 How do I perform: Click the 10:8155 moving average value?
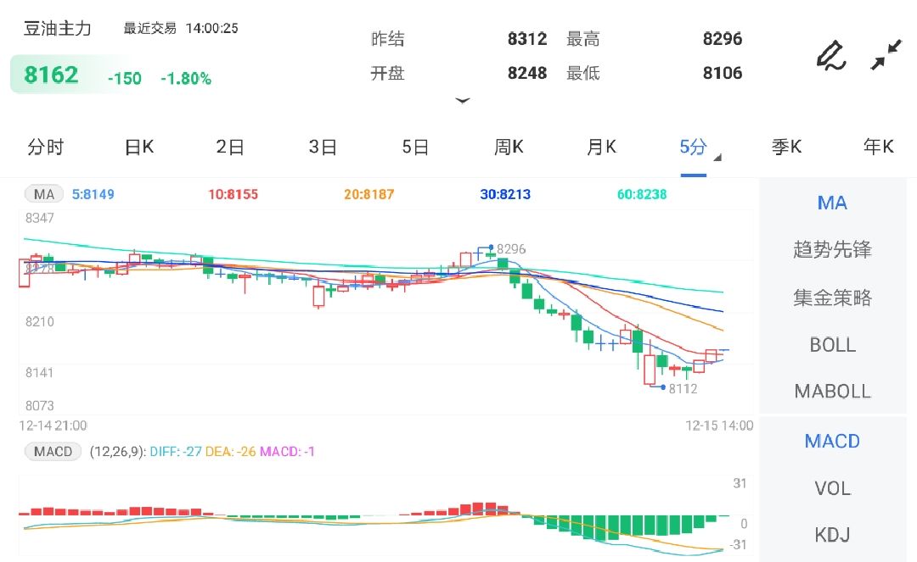pos(233,194)
